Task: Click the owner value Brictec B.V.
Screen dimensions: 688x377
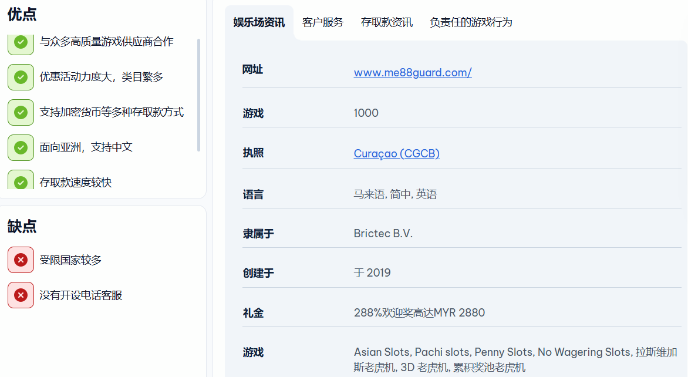Action: tap(383, 234)
